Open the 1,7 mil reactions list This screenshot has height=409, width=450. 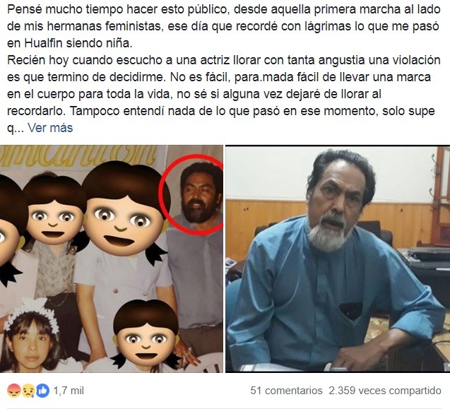point(69,391)
